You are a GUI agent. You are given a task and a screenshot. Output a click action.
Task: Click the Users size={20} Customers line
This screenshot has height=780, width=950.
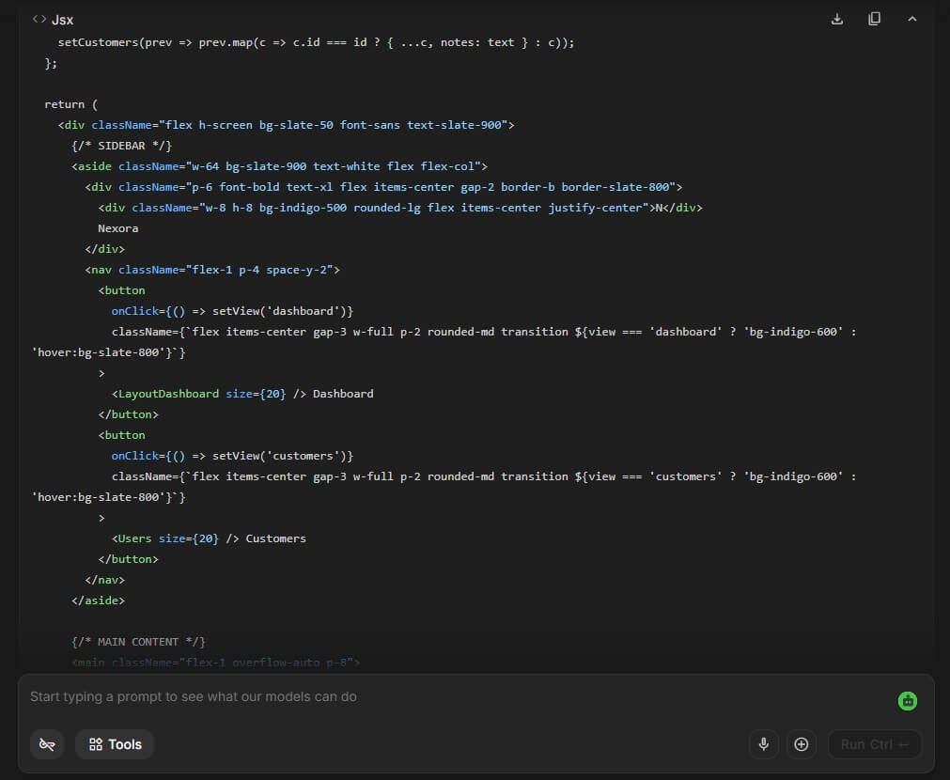(x=209, y=538)
